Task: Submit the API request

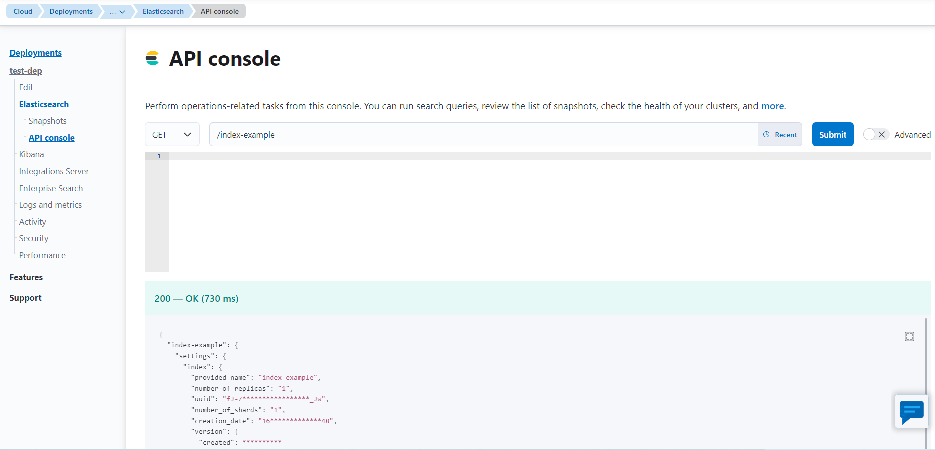Action: click(x=833, y=134)
